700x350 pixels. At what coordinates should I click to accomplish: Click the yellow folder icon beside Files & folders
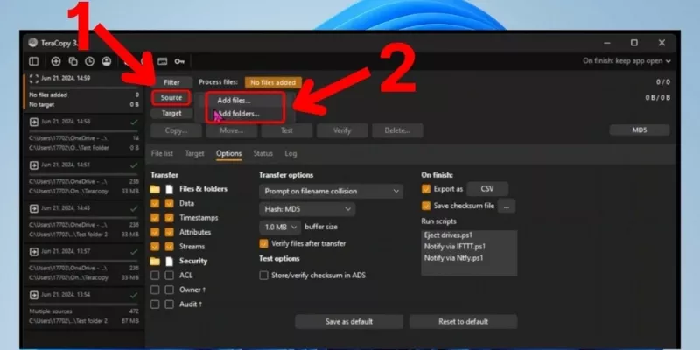tap(155, 189)
